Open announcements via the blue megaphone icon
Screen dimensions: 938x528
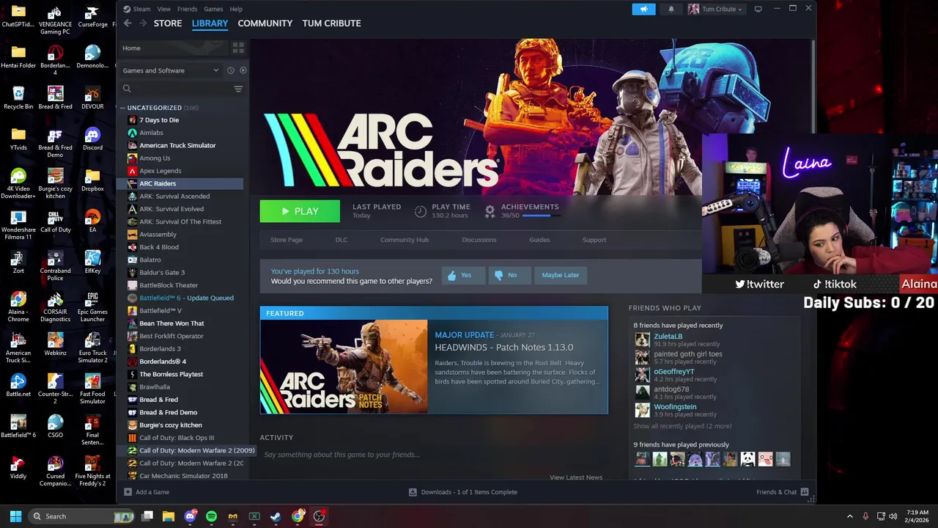[643, 9]
